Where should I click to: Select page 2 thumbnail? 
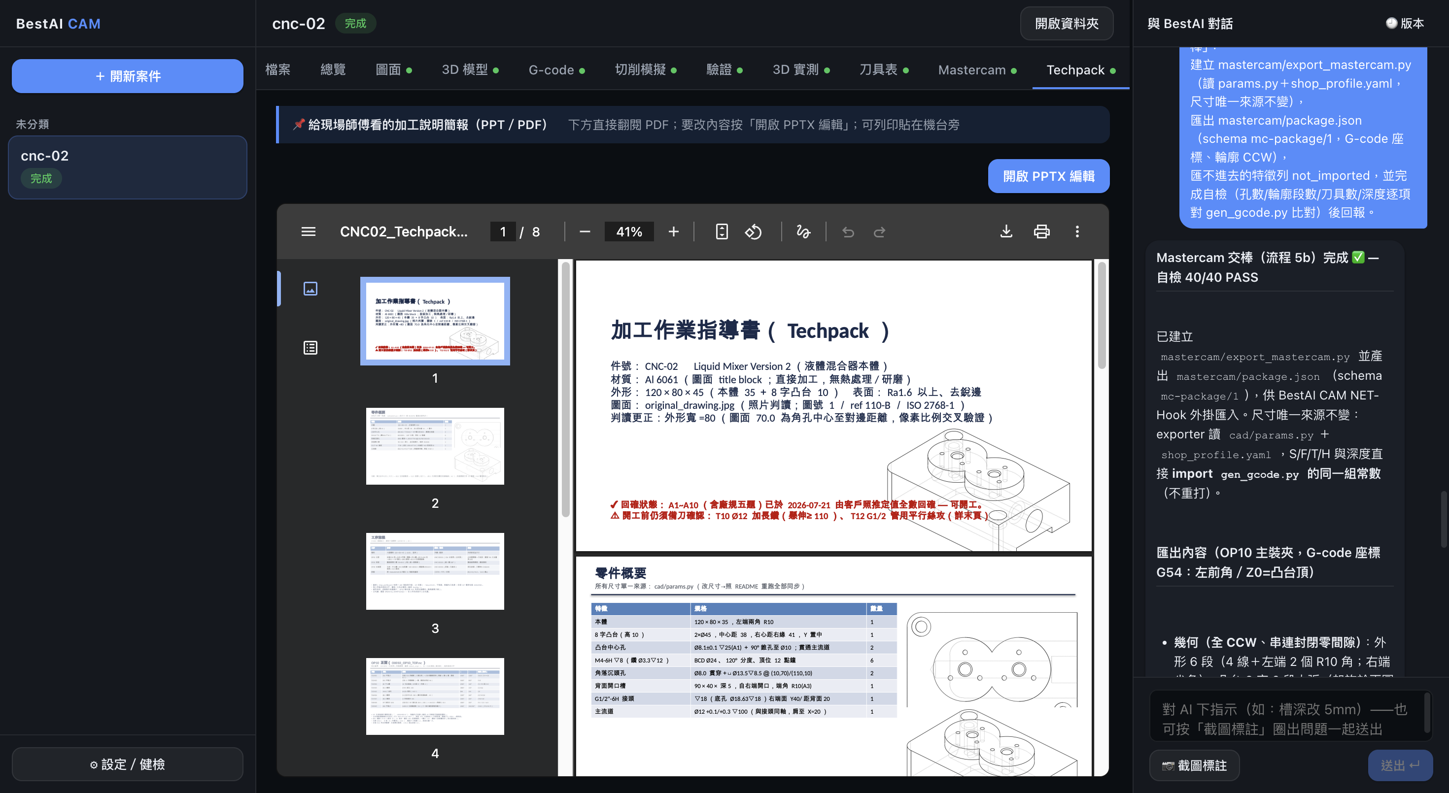coord(435,446)
